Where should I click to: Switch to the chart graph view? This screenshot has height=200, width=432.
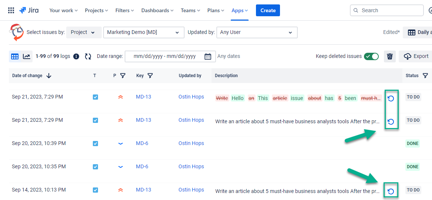tap(27, 56)
